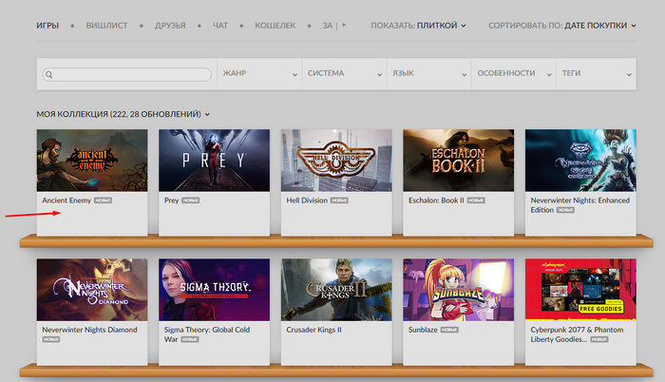Click the magnifier icon in search box
The height and width of the screenshot is (382, 665).
[x=49, y=75]
